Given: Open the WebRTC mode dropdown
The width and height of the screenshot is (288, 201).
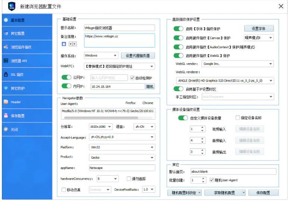Looking at the screenshot, I should point(119,67).
